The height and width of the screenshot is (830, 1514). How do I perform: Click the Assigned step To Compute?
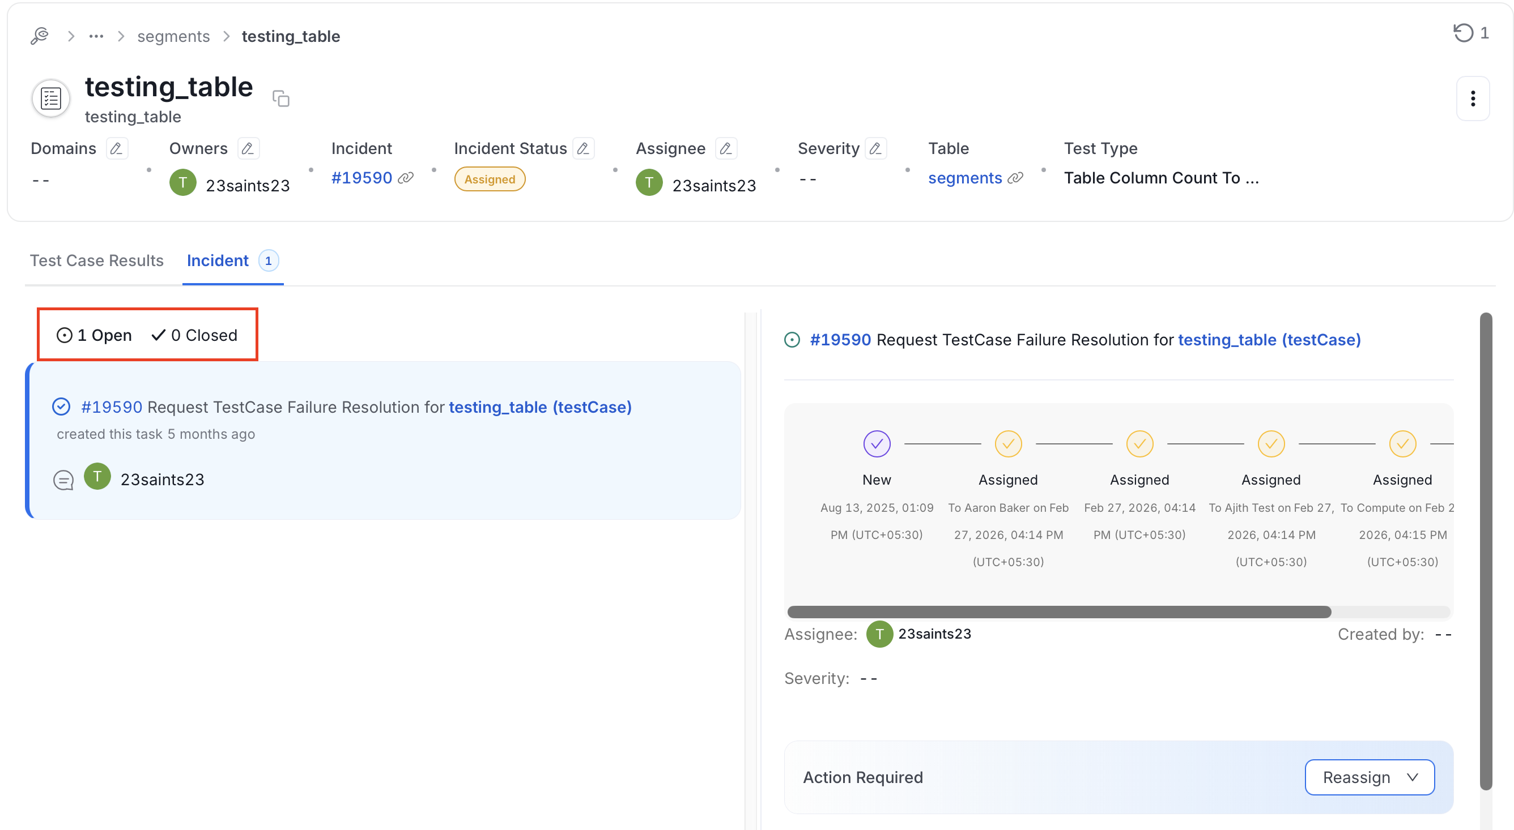click(x=1403, y=444)
